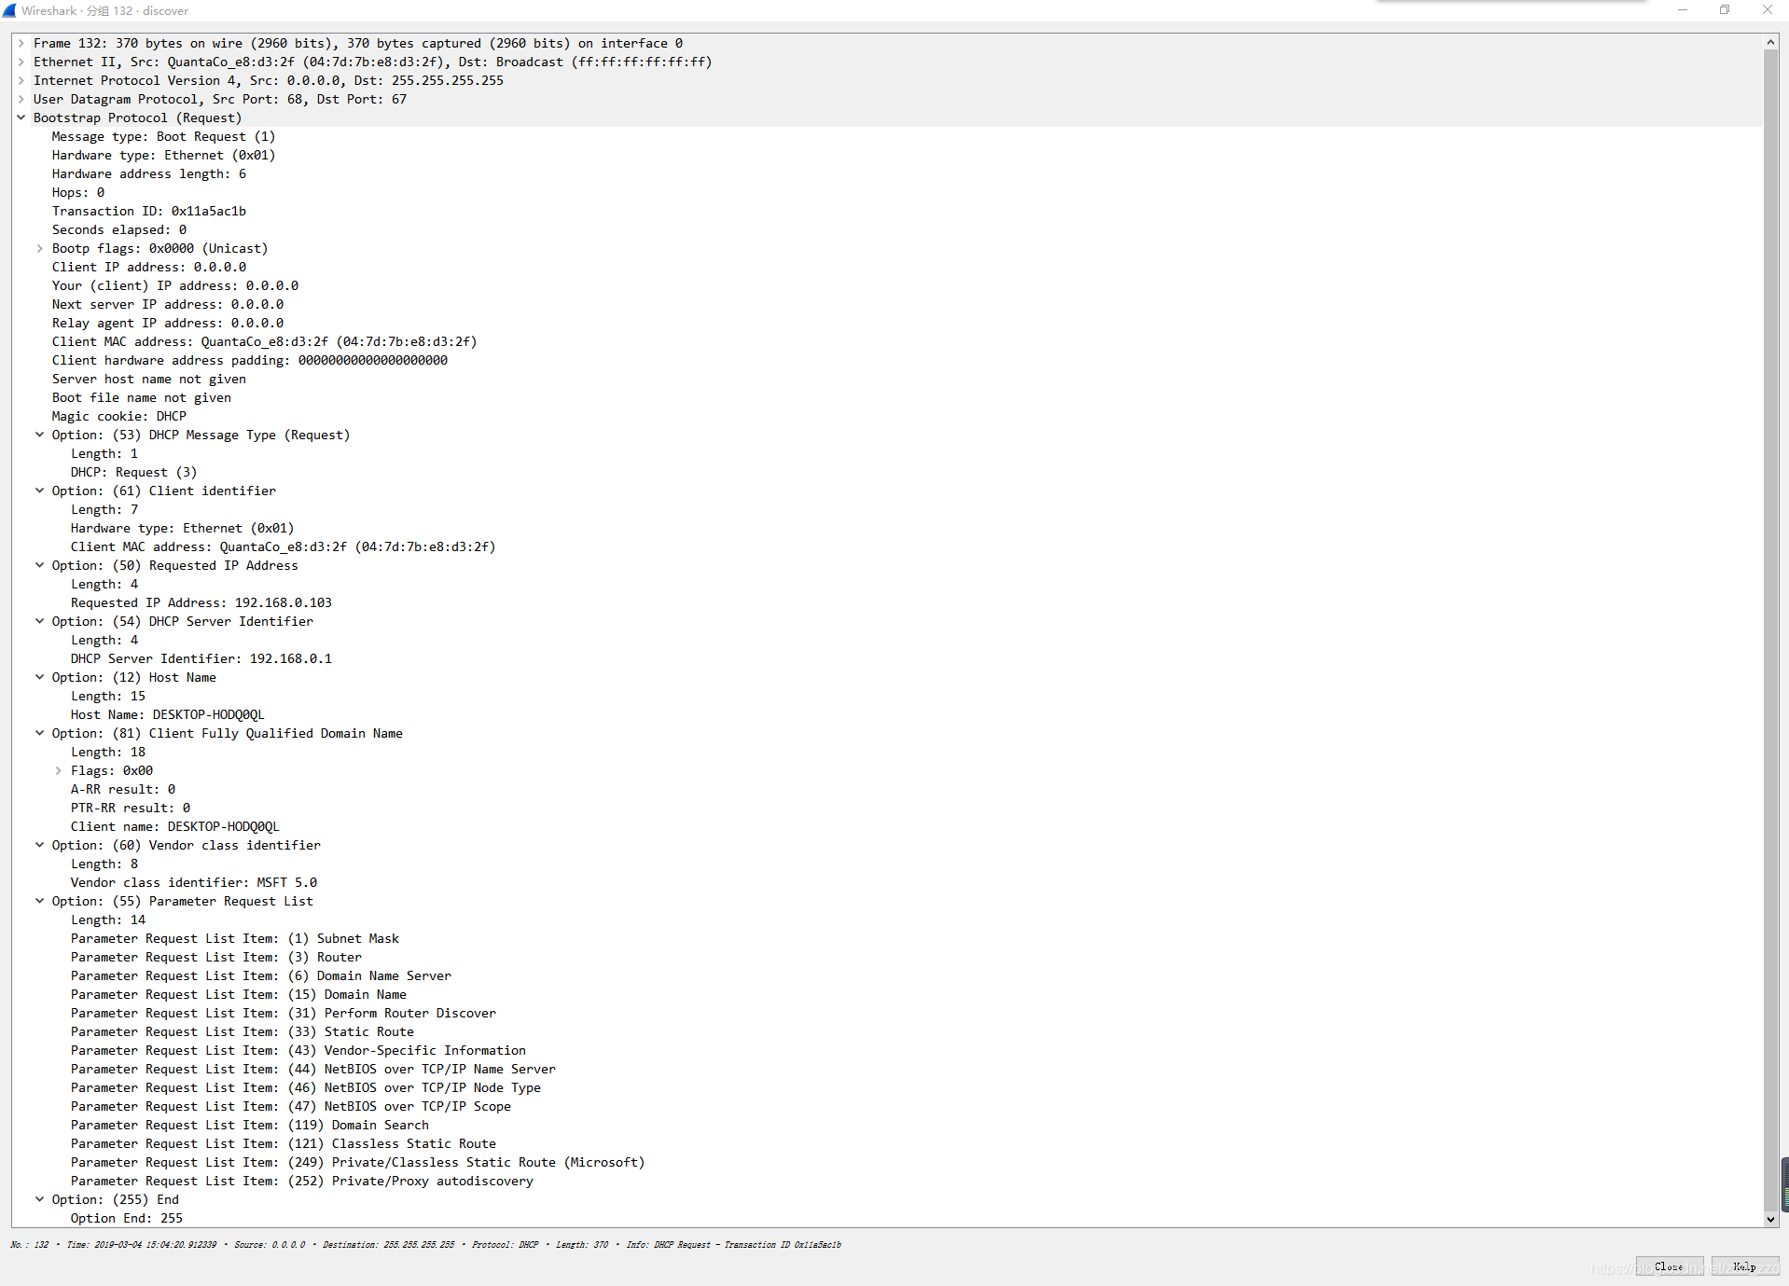Viewport: 1789px width, 1286px height.
Task: Collapse Option (61) Client identifier
Action: [x=40, y=491]
